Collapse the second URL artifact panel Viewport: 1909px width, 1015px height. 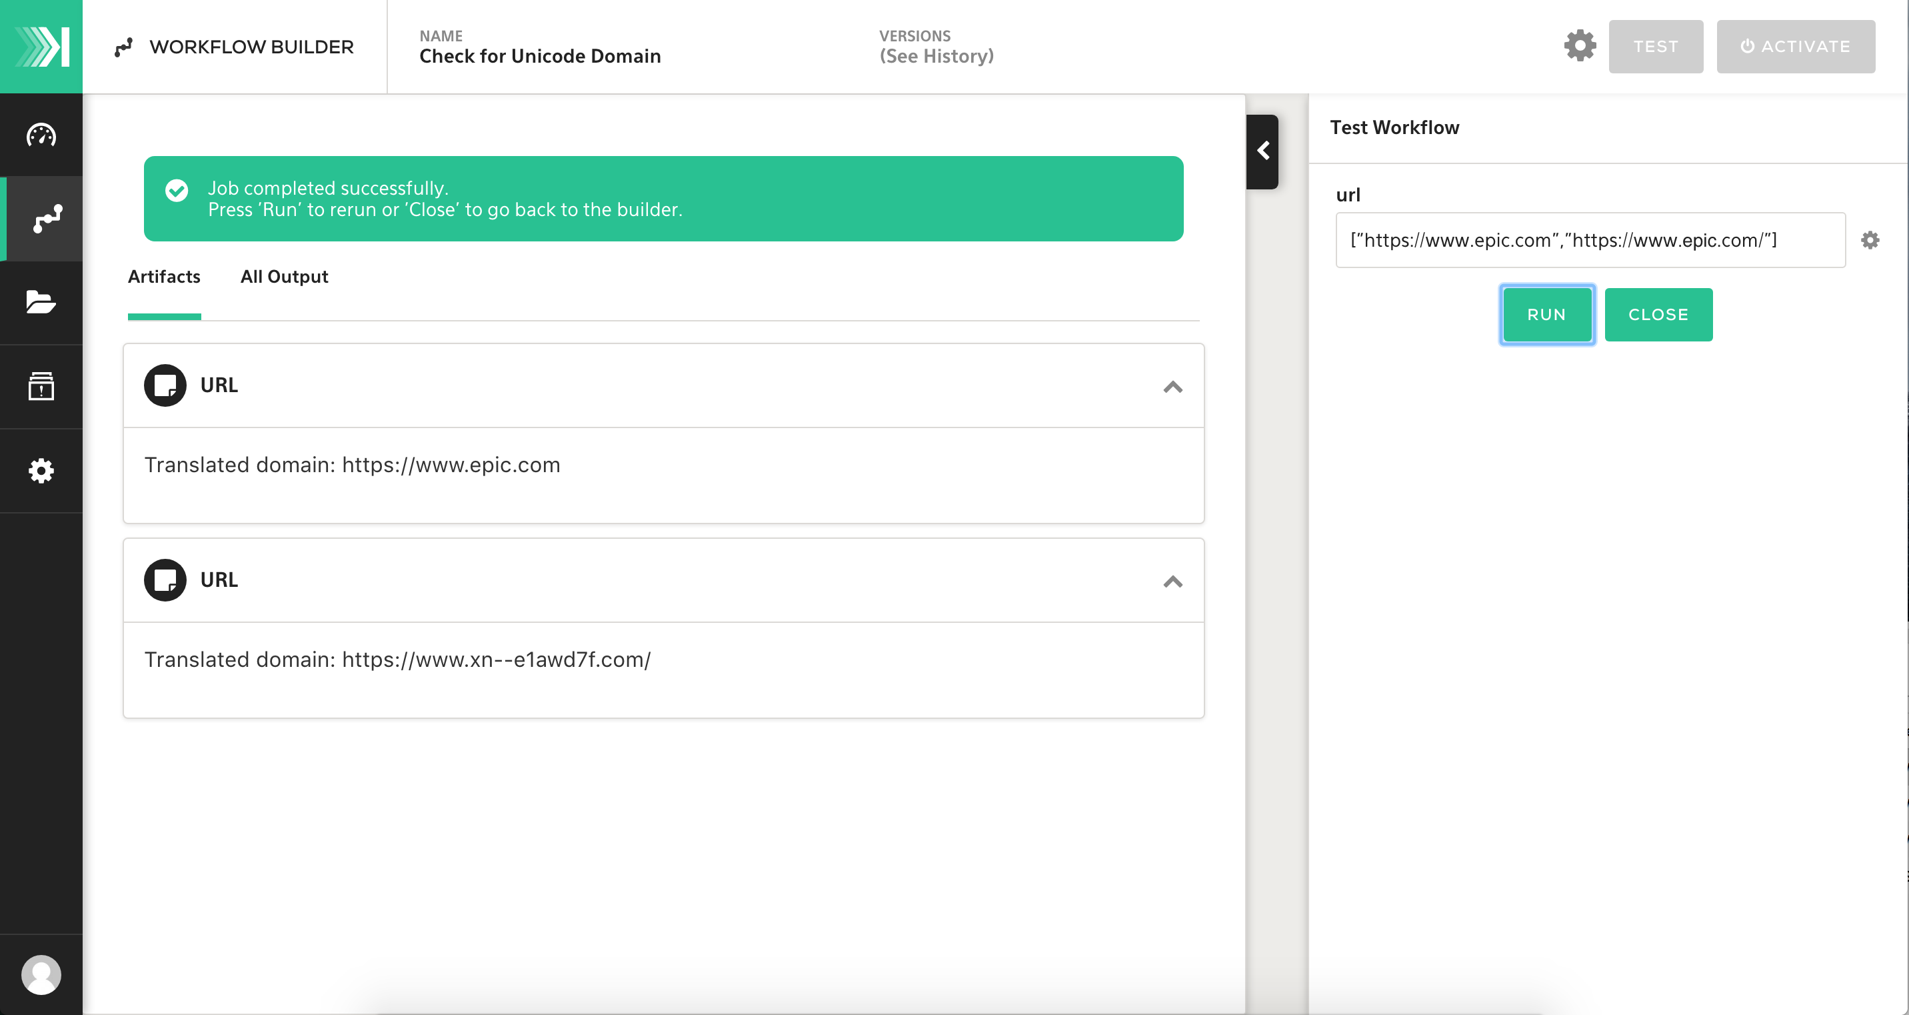point(1172,582)
